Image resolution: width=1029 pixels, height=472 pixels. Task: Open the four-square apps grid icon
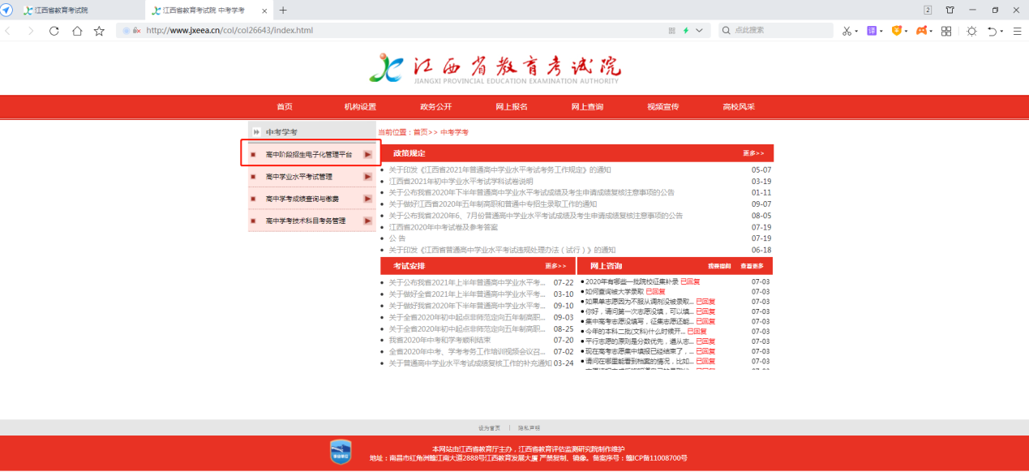[946, 31]
